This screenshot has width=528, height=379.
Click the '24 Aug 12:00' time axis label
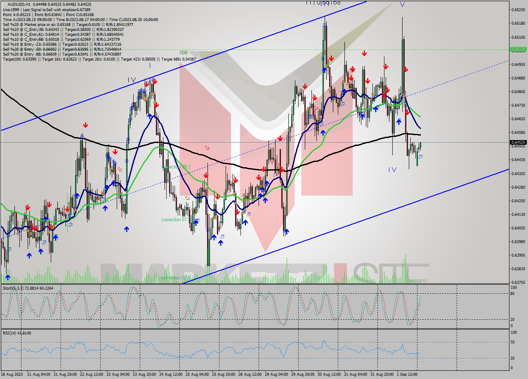tap(171, 374)
